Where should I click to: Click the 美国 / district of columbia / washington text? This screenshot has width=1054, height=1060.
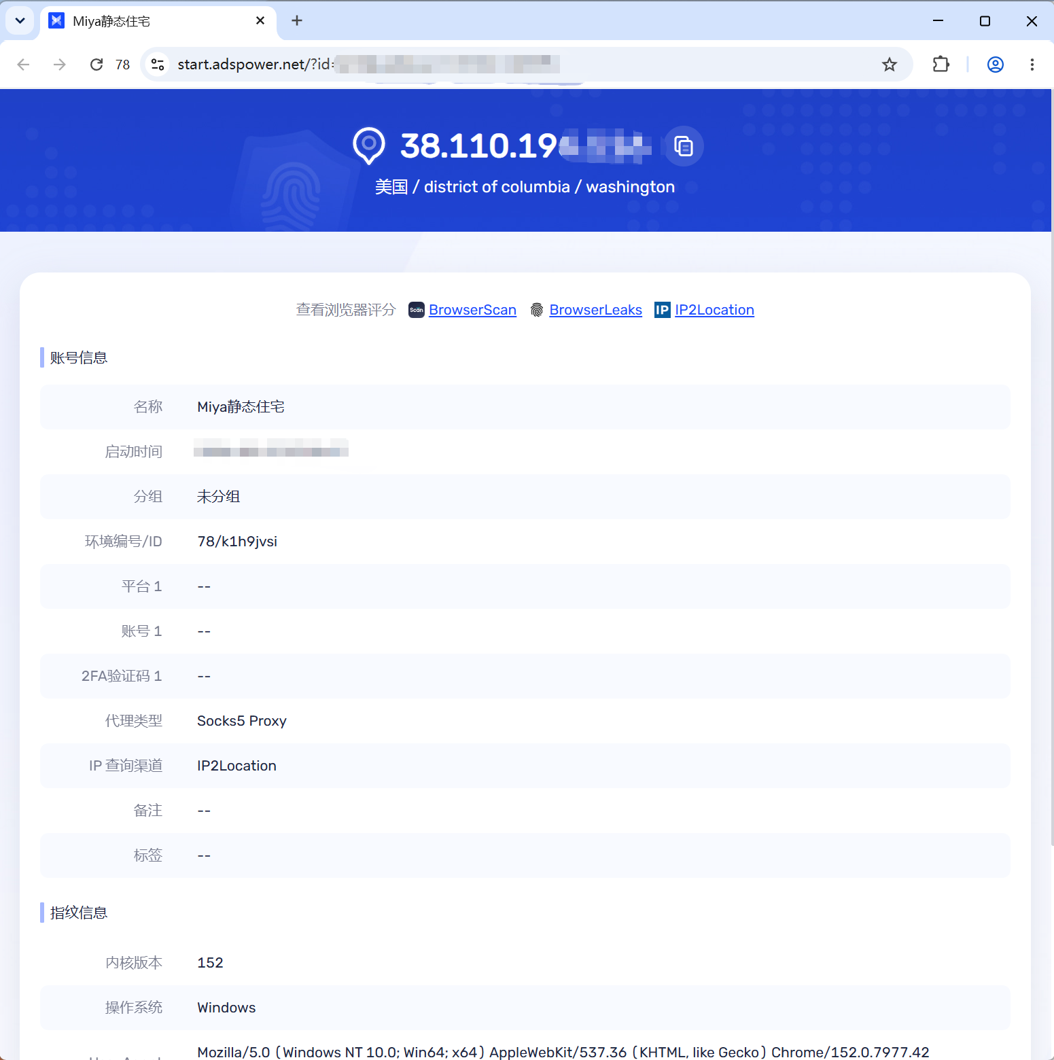coord(525,187)
